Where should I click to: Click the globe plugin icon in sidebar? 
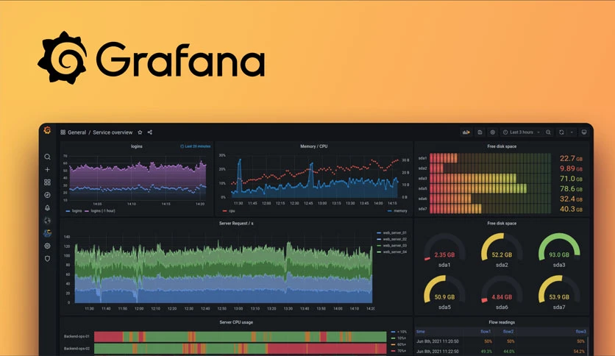pos(47,221)
